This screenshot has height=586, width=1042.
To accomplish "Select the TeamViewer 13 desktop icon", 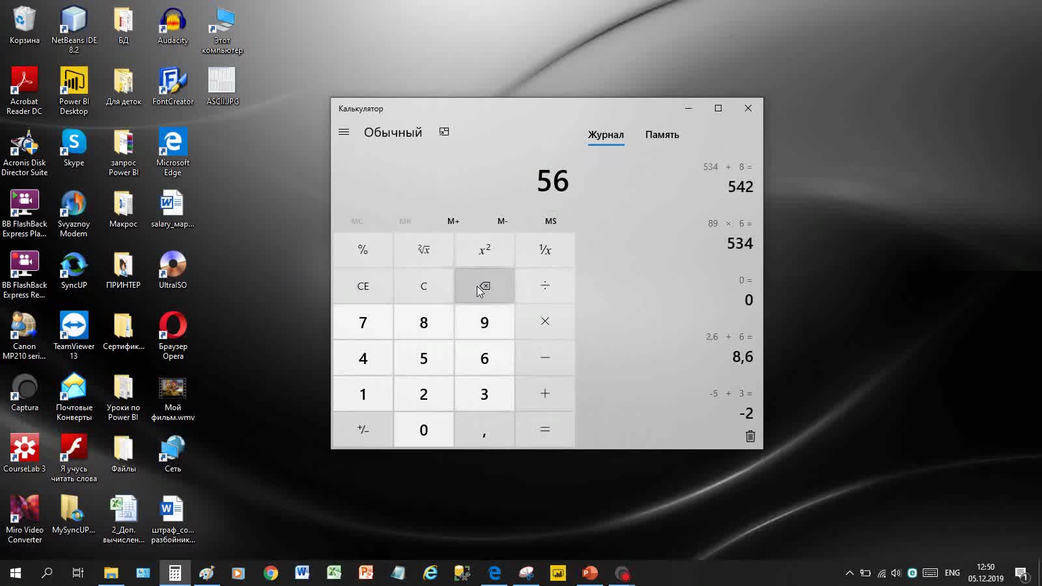I will click(74, 336).
